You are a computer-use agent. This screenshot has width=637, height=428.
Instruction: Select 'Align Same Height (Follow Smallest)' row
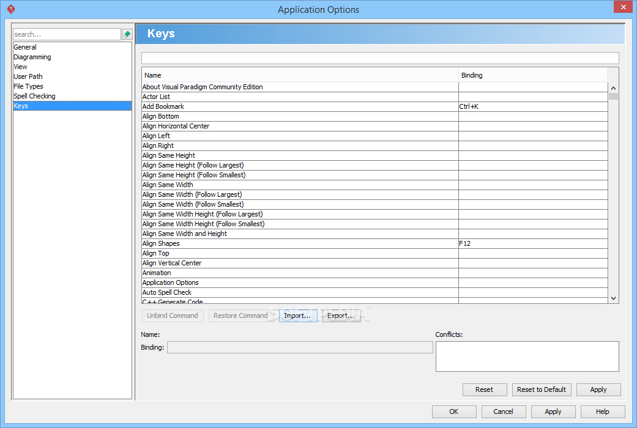[x=374, y=175]
